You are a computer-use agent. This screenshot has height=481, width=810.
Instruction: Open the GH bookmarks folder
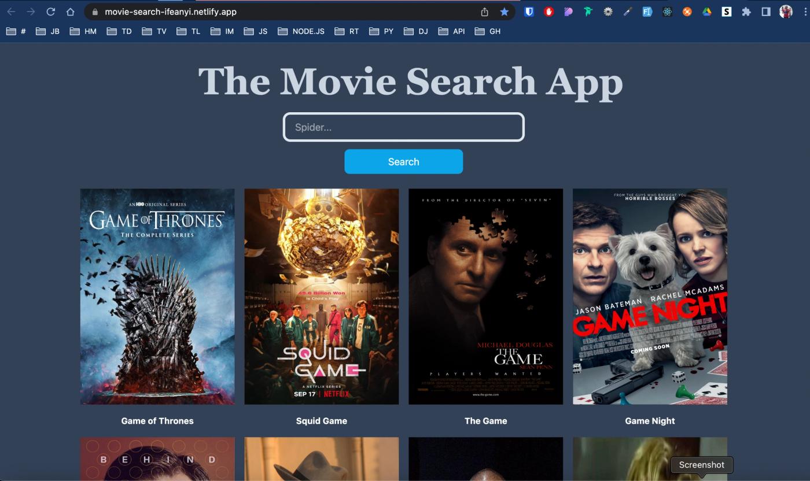pos(487,31)
